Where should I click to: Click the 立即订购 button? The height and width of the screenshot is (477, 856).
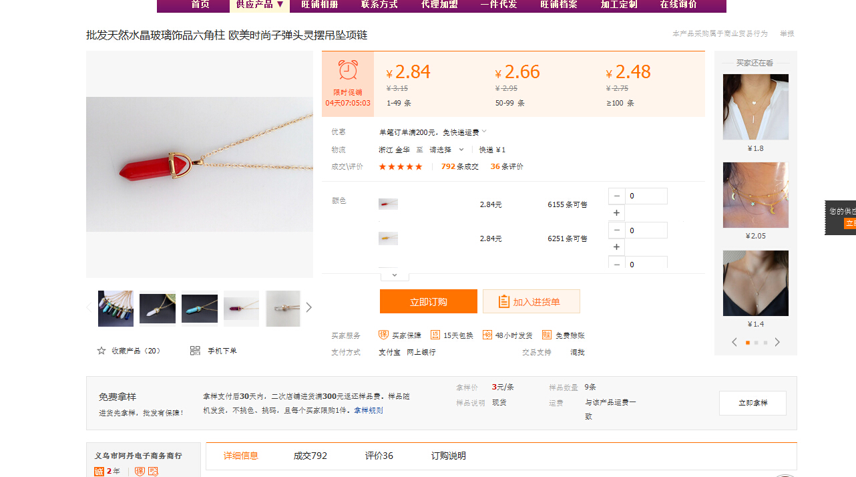429,301
